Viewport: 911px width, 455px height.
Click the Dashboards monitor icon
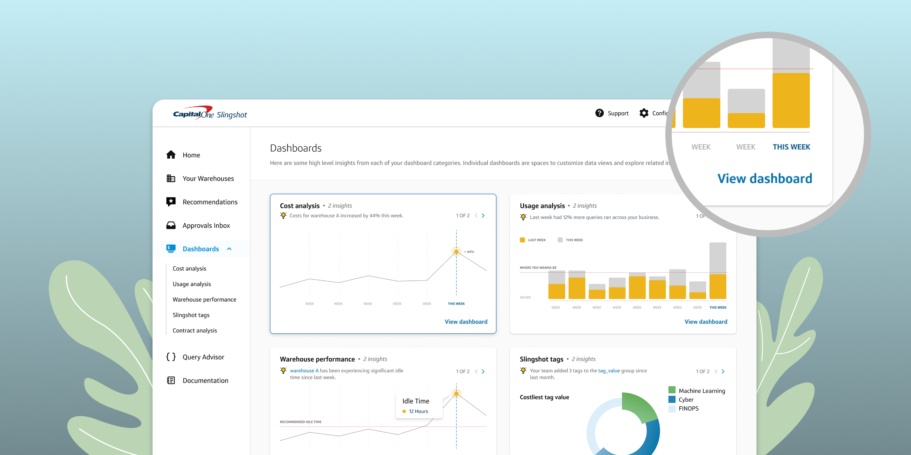[x=171, y=248]
